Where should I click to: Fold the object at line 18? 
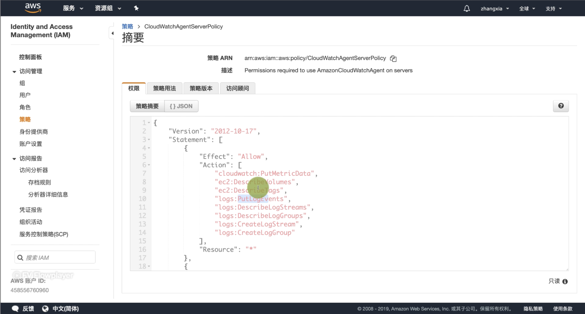click(149, 267)
